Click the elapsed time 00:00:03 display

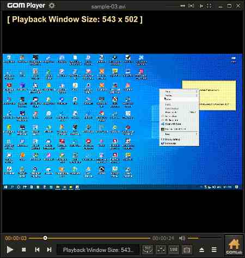point(16,238)
